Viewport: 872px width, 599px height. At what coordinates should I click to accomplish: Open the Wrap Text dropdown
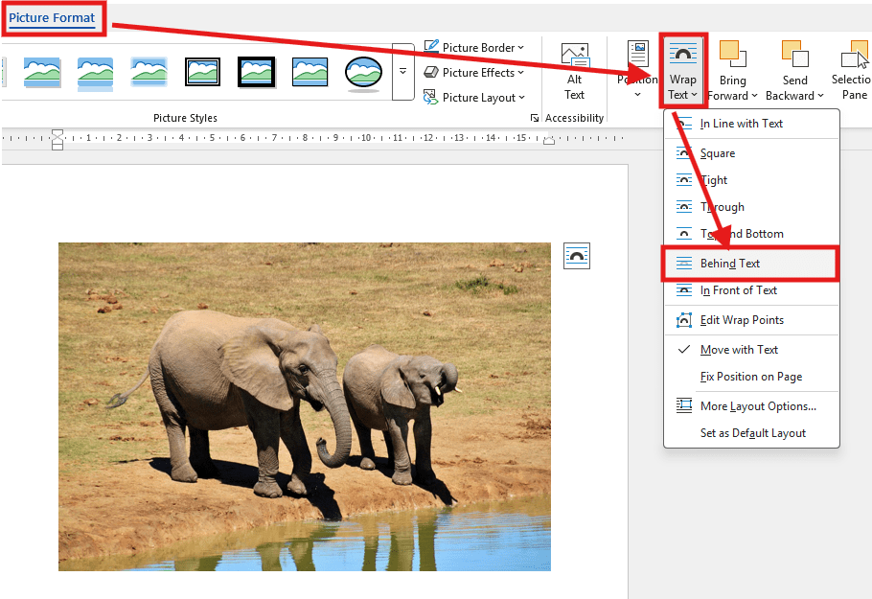click(682, 70)
